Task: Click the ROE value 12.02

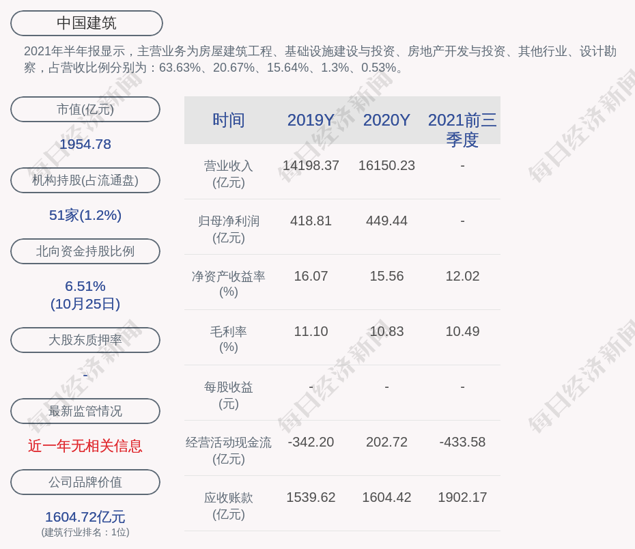Action: point(462,276)
